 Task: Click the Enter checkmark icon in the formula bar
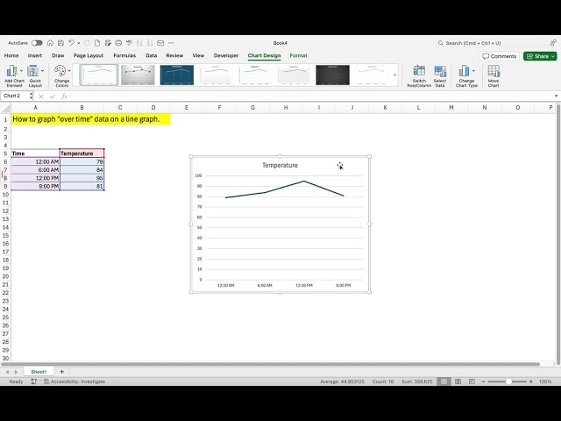coord(53,96)
